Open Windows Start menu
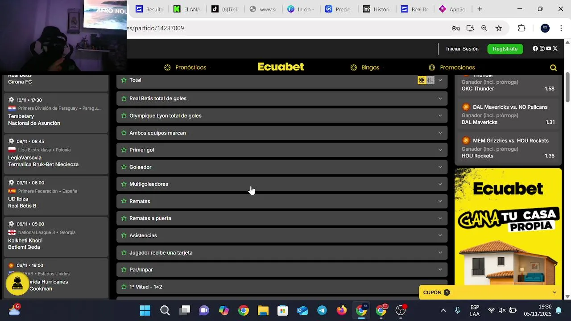Viewport: 571px width, 321px height. pyautogui.click(x=145, y=310)
